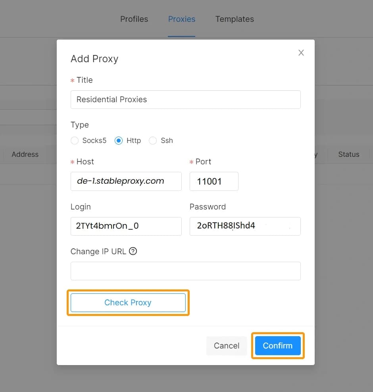The height and width of the screenshot is (392, 373).
Task: Click the Port field showing 11001
Action: (x=214, y=181)
